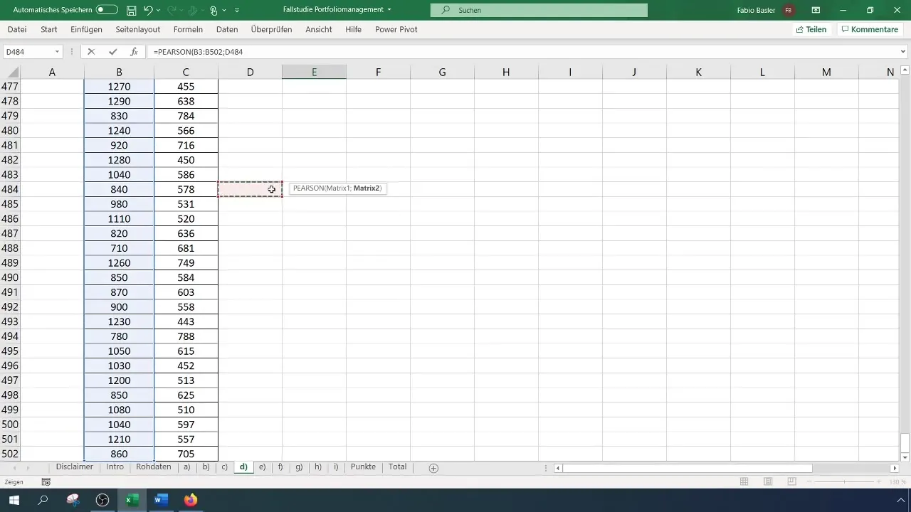Select column E header

point(314,72)
